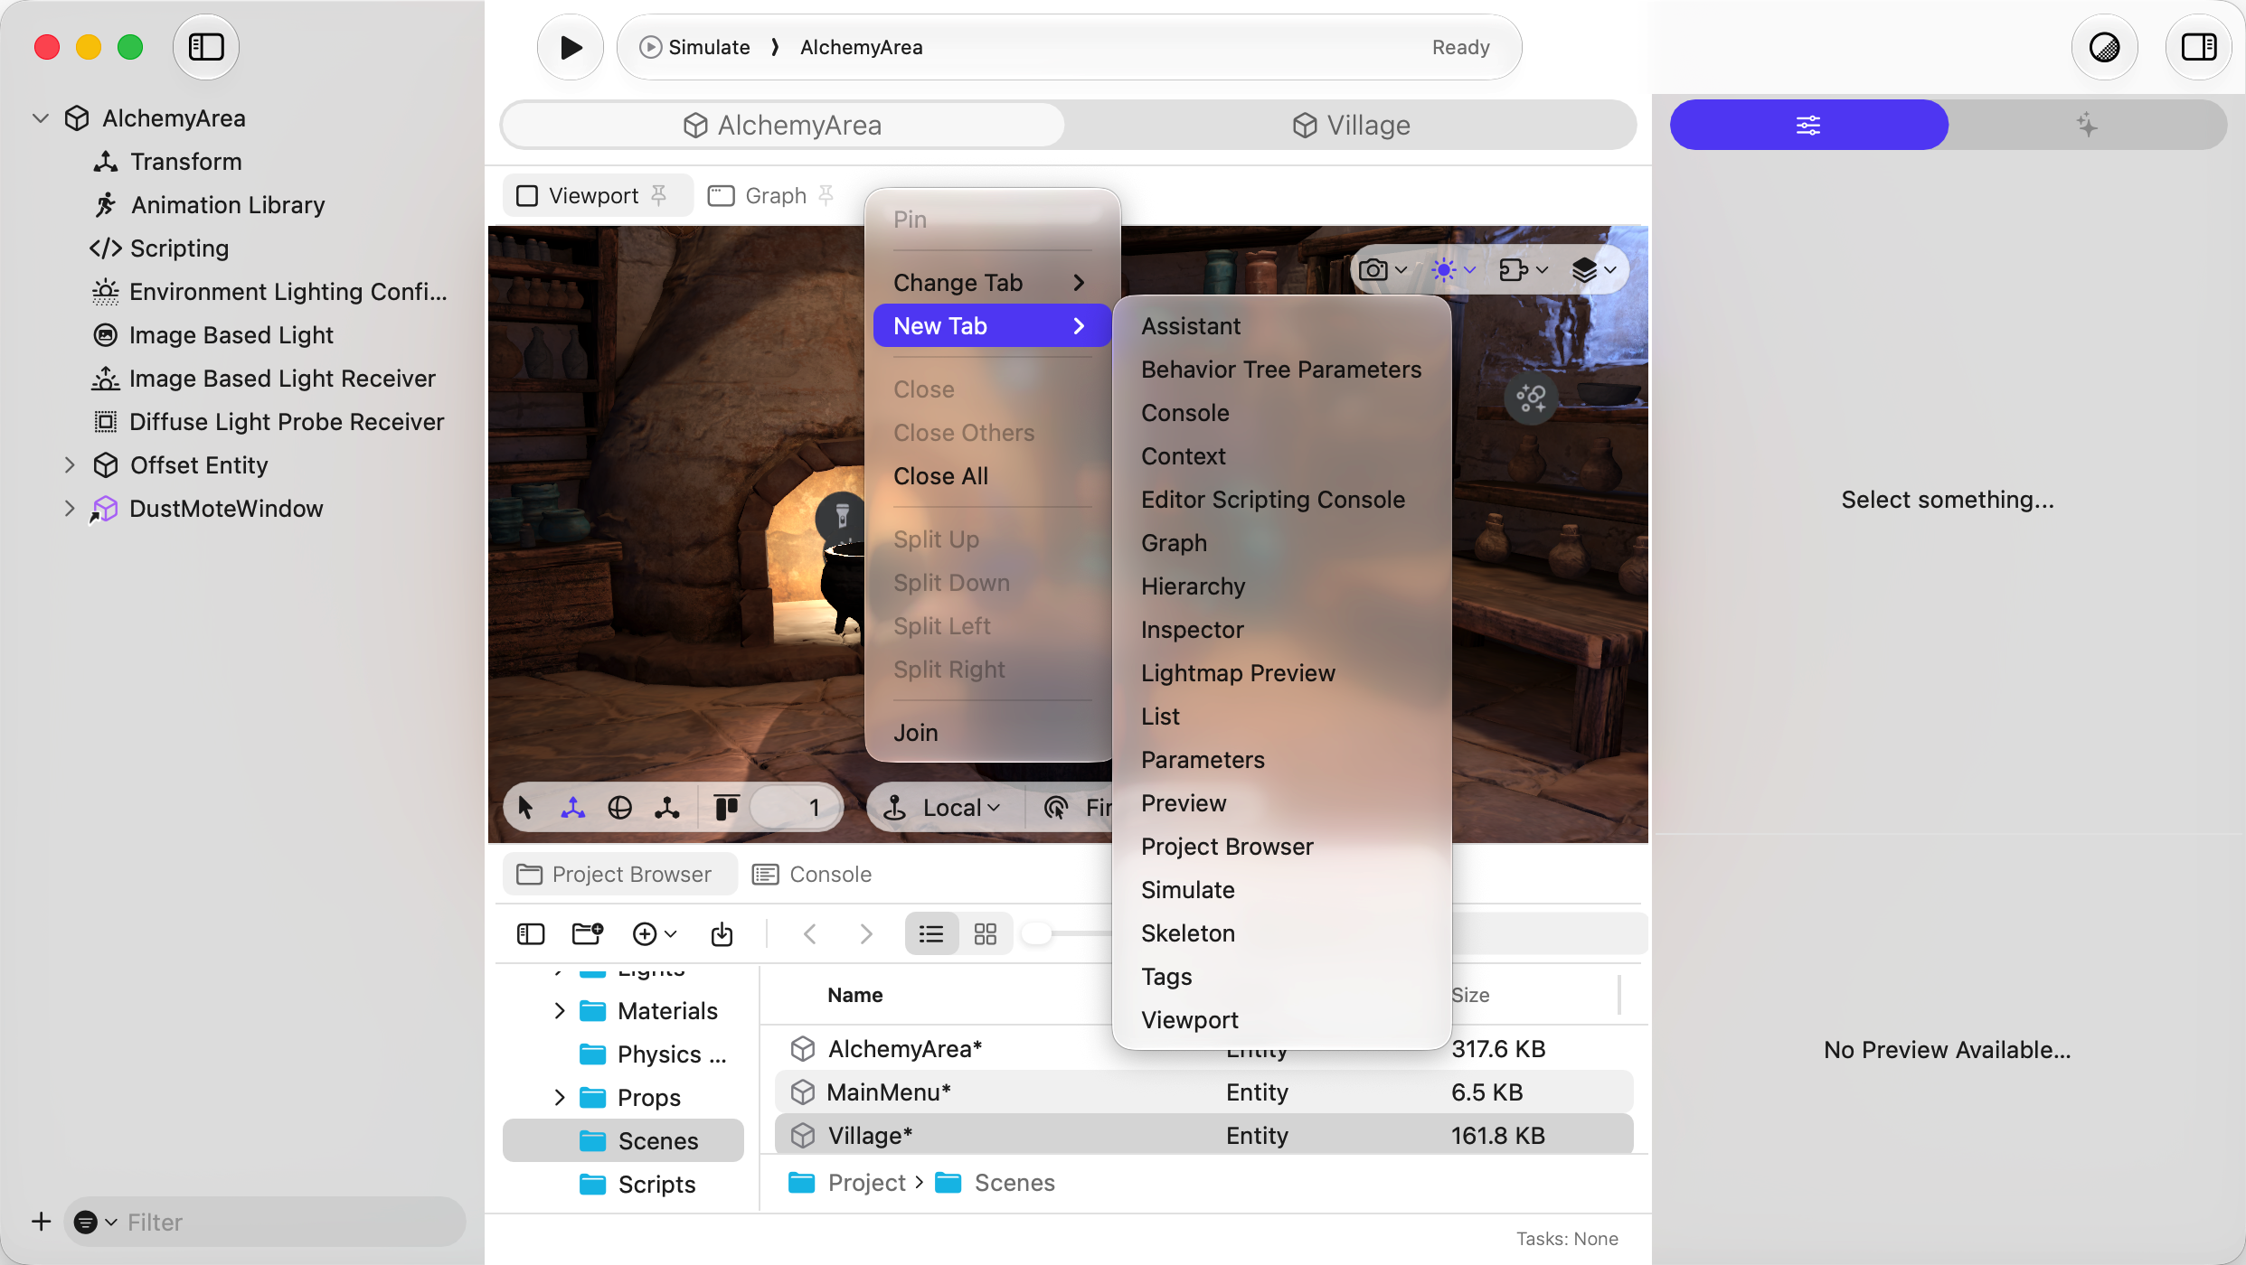Screen dimensions: 2246x1265
Task: Click the Project breadcrumb link
Action: coord(866,1183)
